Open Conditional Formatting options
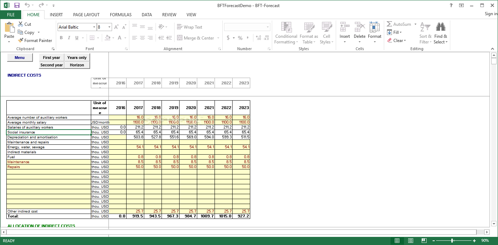This screenshot has height=245, width=498. coord(286,33)
